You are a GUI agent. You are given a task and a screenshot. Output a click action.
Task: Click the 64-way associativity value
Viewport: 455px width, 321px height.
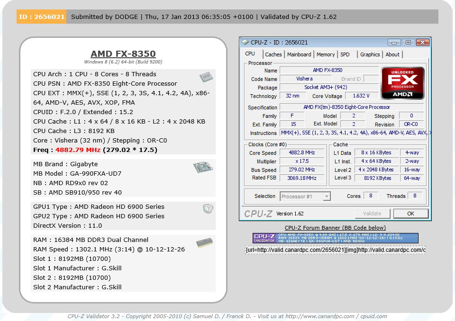pyautogui.click(x=412, y=178)
